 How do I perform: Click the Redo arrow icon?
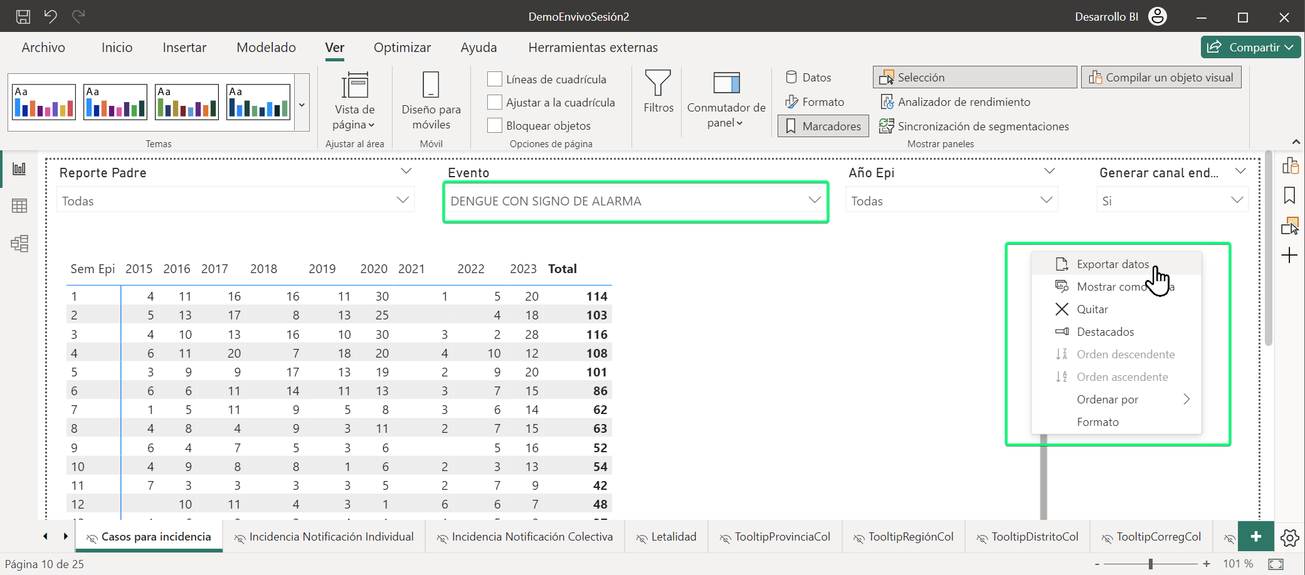pyautogui.click(x=78, y=16)
